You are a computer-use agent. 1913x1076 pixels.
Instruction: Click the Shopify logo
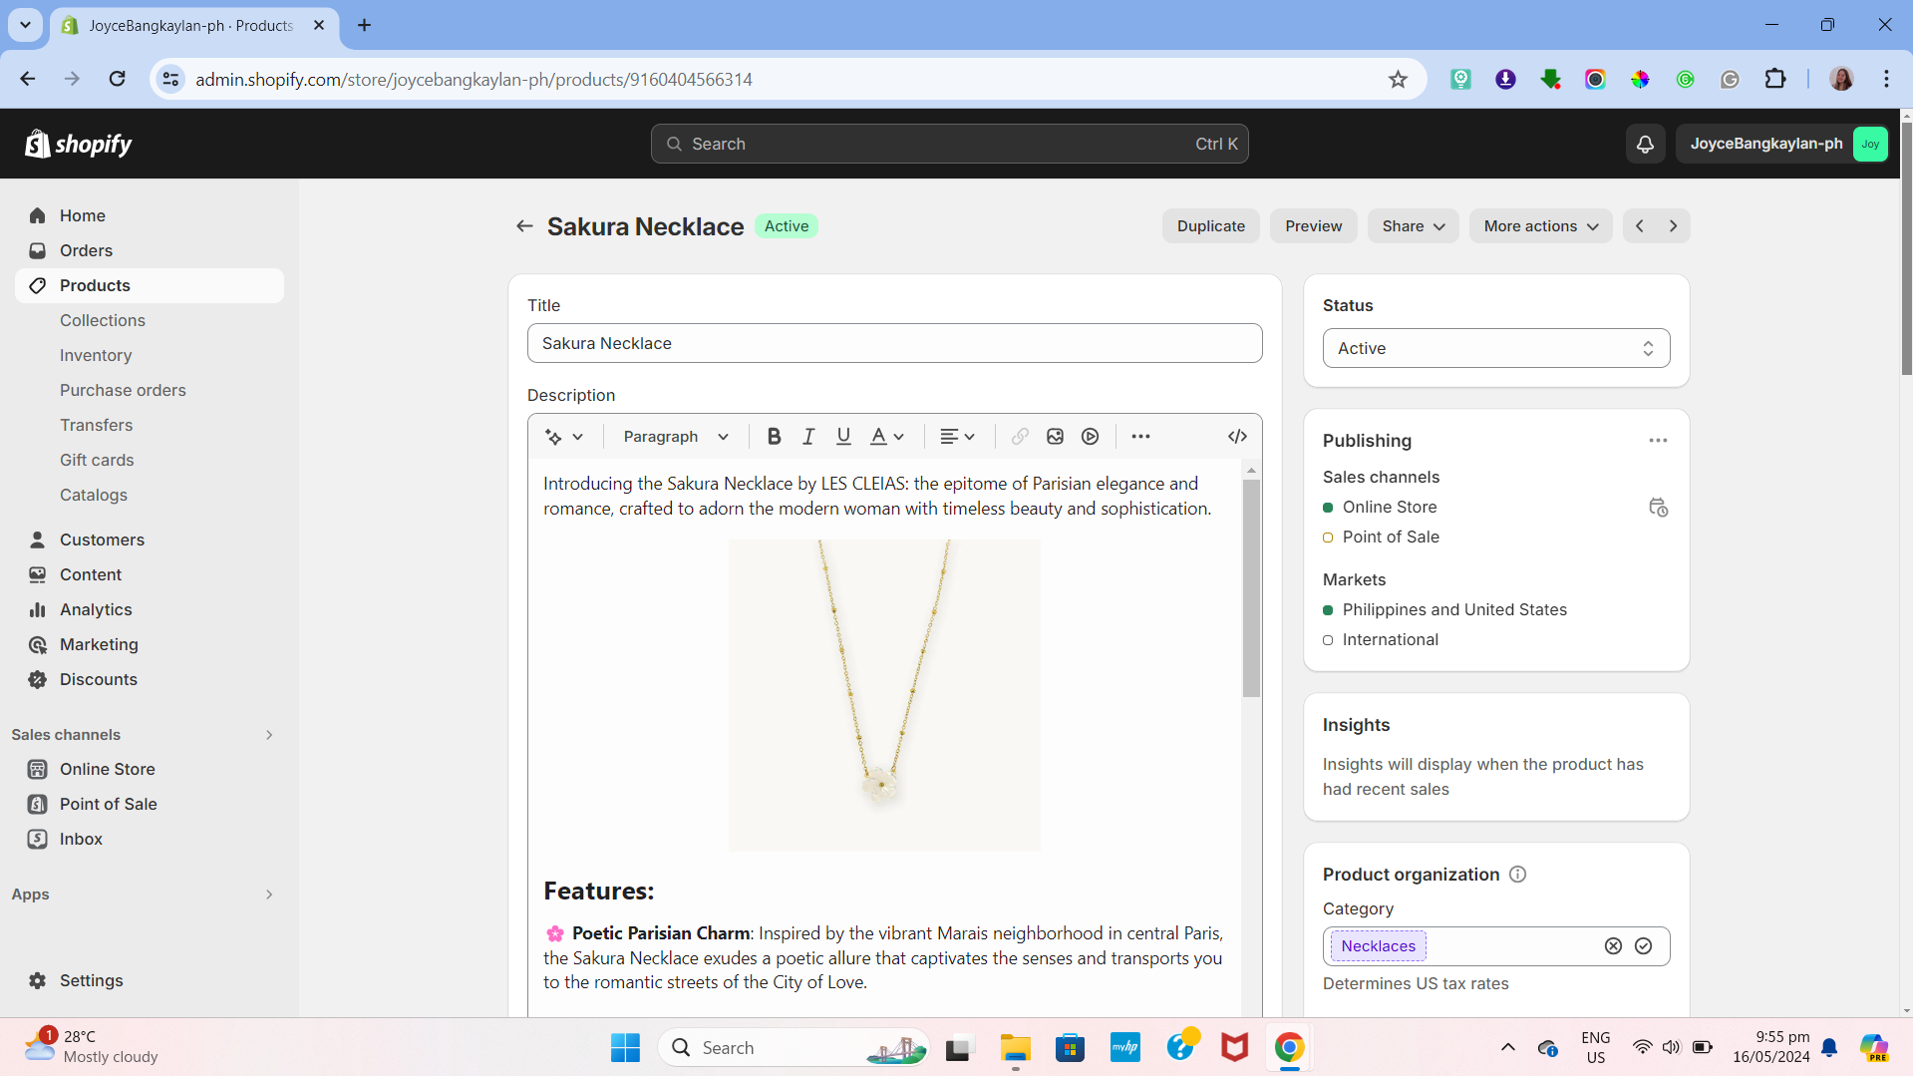(x=79, y=145)
